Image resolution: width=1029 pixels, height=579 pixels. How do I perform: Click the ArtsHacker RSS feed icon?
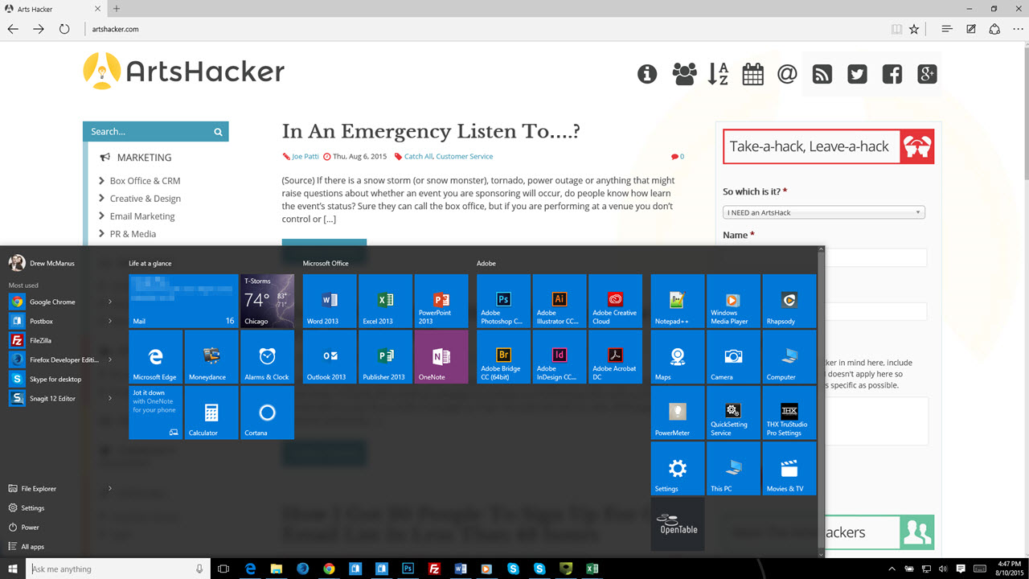pyautogui.click(x=822, y=74)
